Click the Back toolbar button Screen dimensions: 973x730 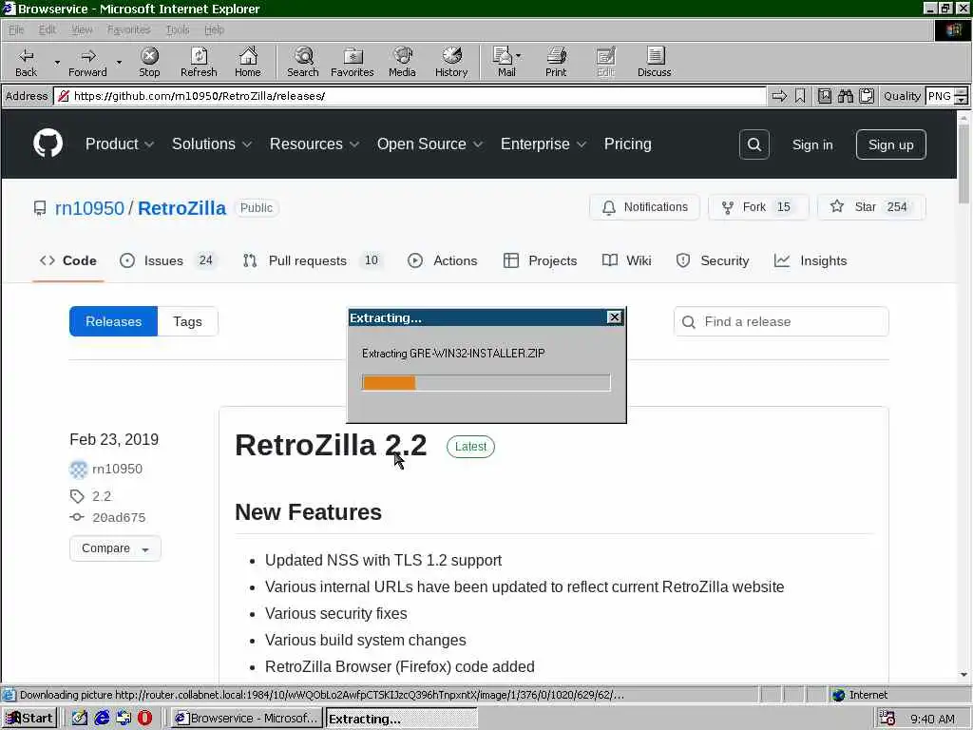[26, 62]
